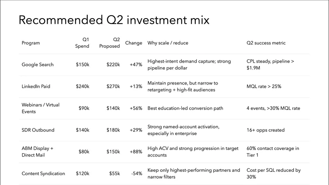
Task: Click the 'MQL rate > 25%' metric
Action: coord(264,87)
